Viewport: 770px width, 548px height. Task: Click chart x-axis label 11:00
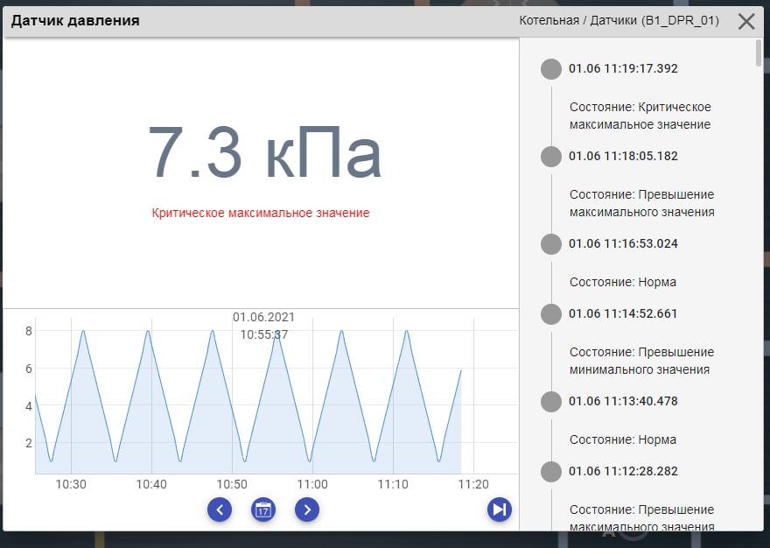312,484
